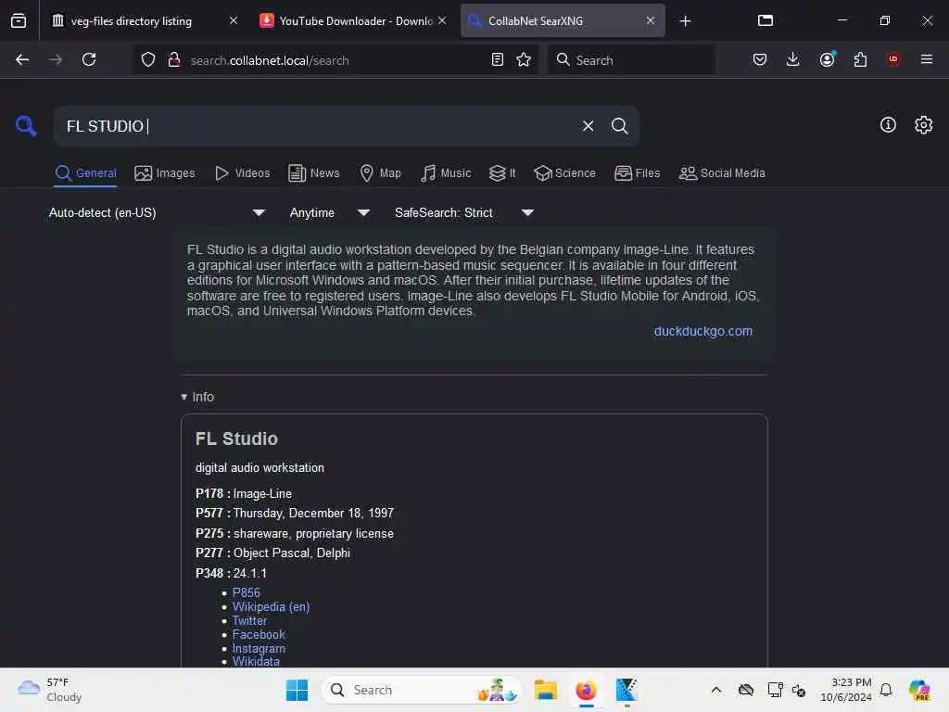Open File Explorer from taskbar

(545, 690)
